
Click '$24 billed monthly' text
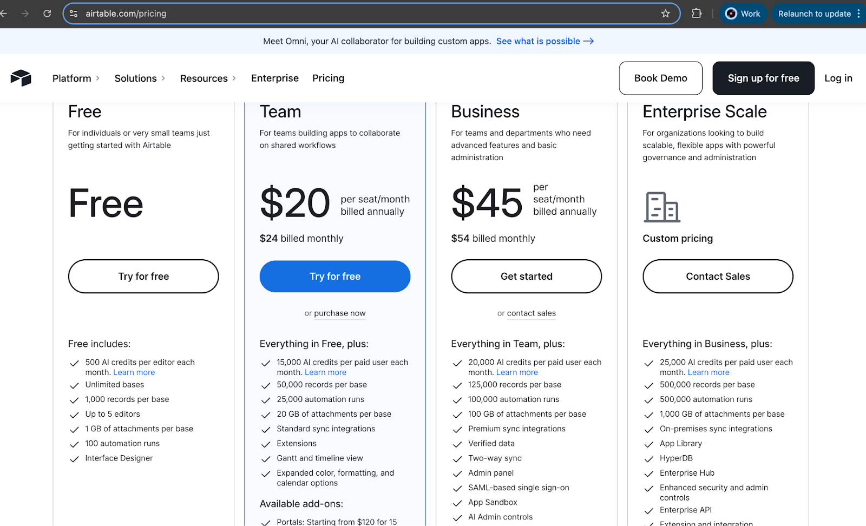301,239
